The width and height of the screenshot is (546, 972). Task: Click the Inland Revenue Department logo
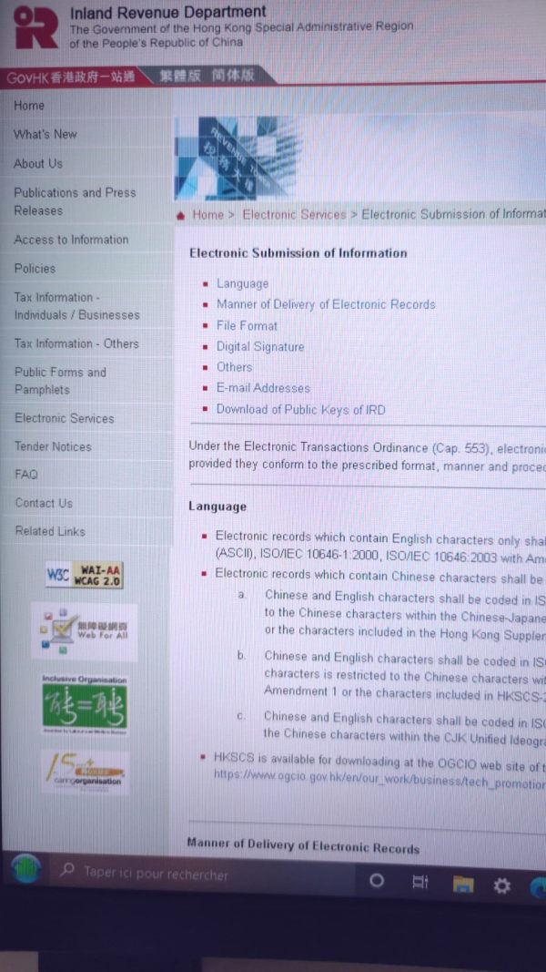click(35, 27)
